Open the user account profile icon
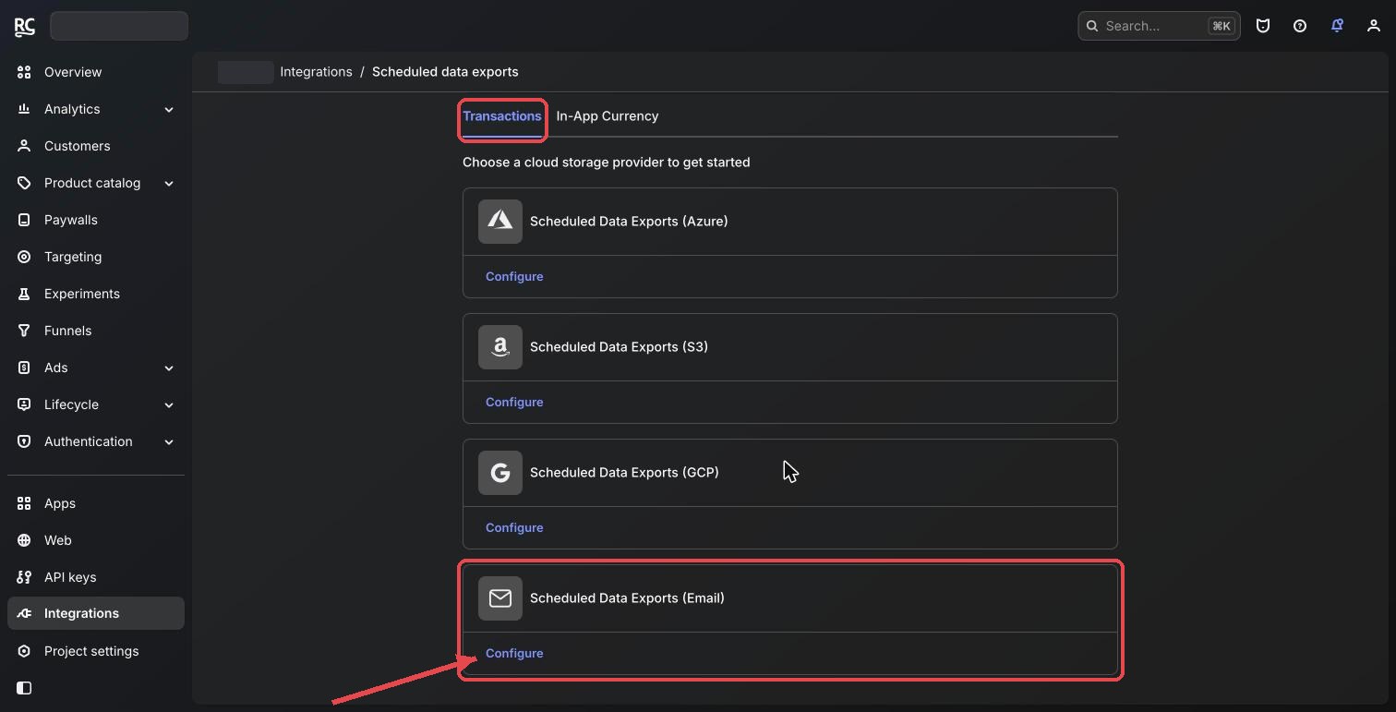Screen dimensions: 1396x712 coord(1374,26)
